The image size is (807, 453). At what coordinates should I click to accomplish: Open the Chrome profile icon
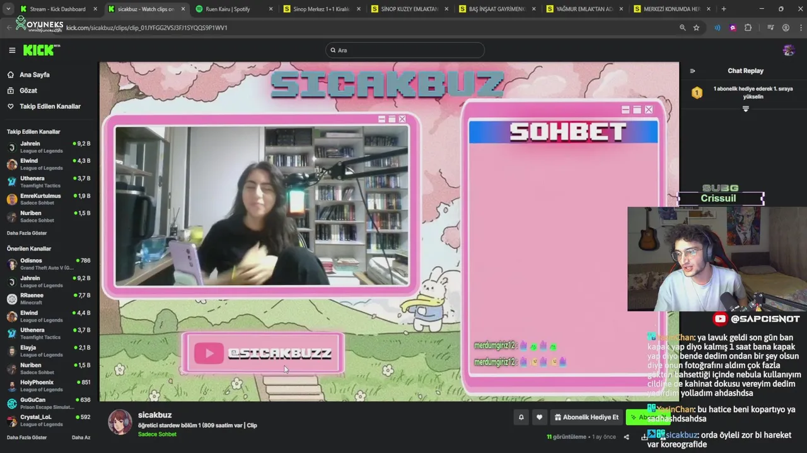coord(786,28)
